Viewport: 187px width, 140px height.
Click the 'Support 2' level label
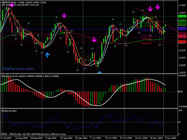pyautogui.click(x=146, y=39)
